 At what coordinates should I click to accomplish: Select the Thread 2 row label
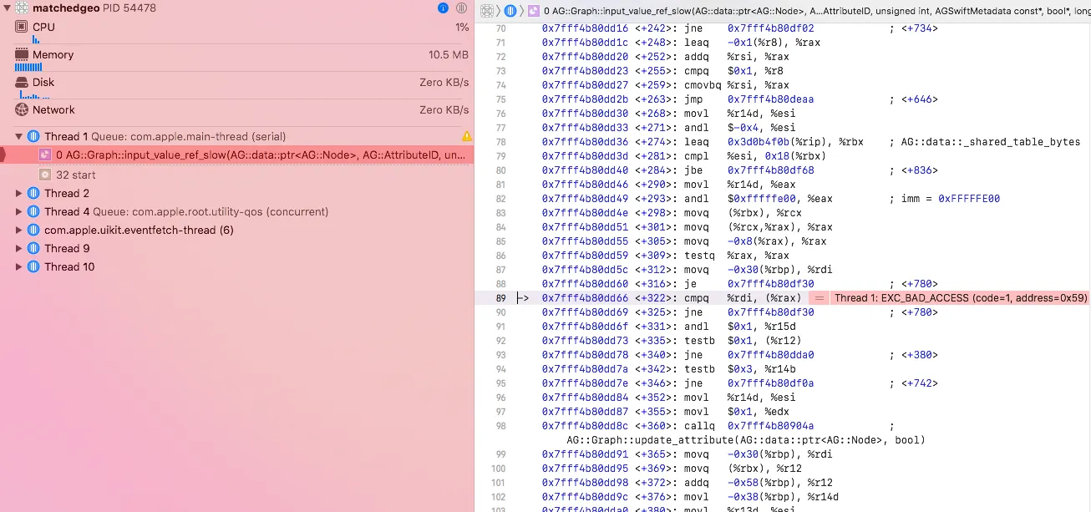click(x=67, y=193)
